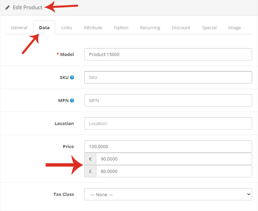Click the pencil icon beside Edit Product
Screen dimensions: 258x211
pyautogui.click(x=8, y=8)
